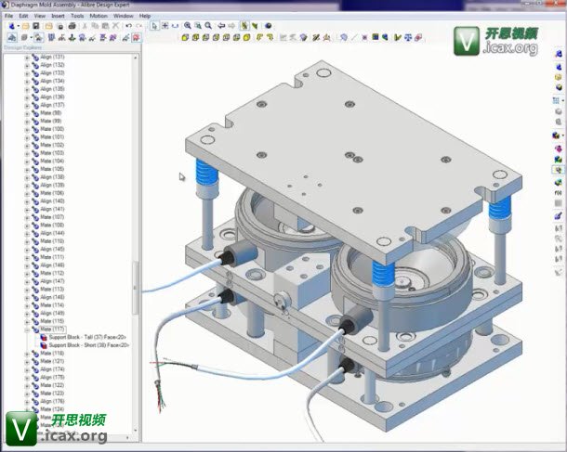
Task: Click the top icon in right sidebar
Action: (x=559, y=54)
